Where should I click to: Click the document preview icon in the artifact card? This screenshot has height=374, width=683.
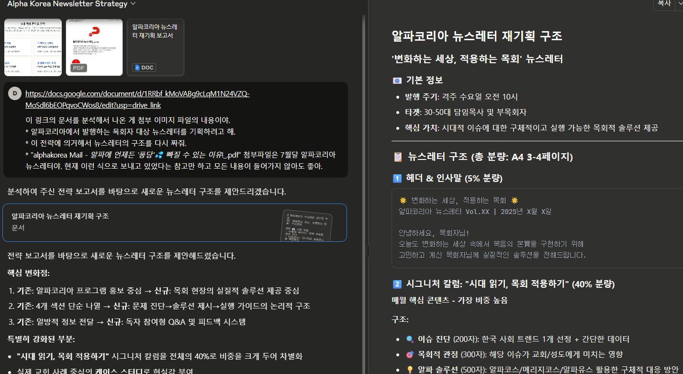306,226
